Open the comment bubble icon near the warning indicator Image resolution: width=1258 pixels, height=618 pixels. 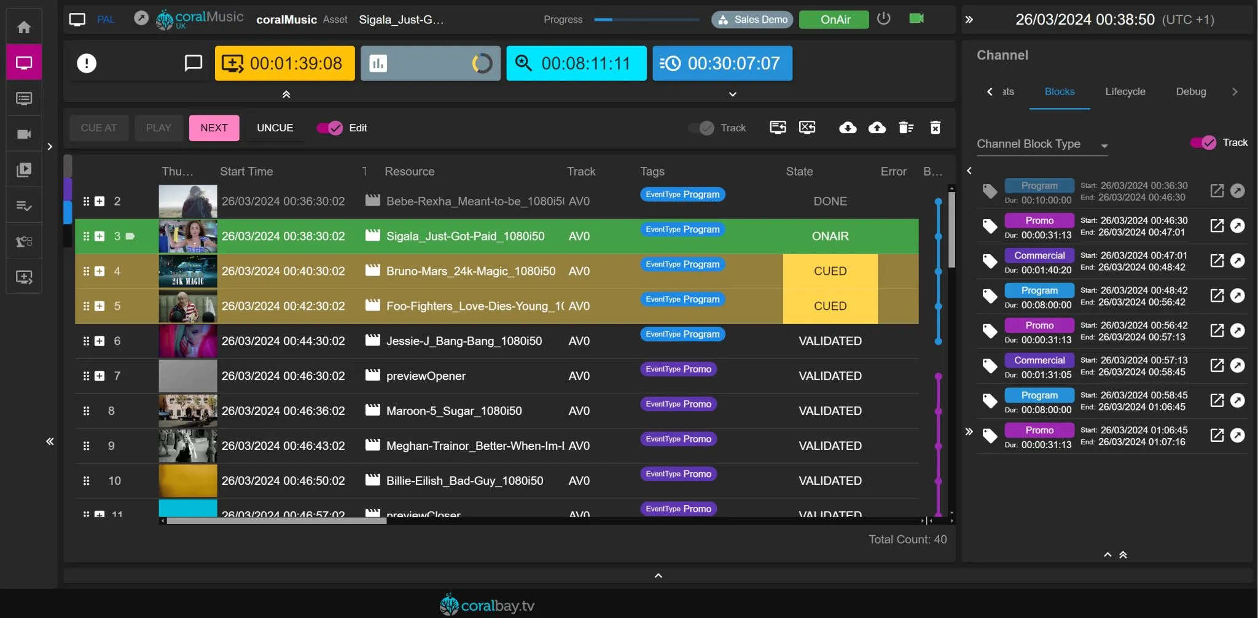tap(193, 63)
